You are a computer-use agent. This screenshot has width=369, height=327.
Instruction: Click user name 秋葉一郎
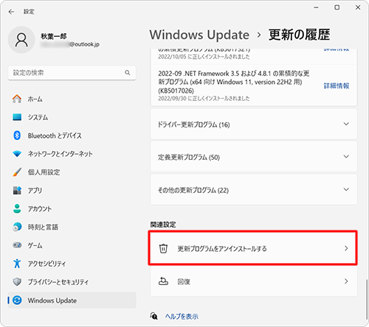pyautogui.click(x=54, y=36)
